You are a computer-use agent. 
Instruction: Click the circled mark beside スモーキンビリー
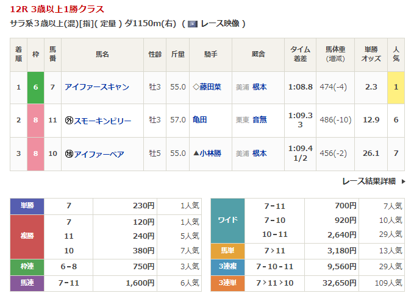[68, 121]
